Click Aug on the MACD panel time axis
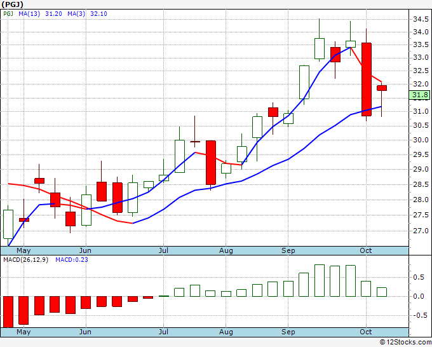 [226, 332]
